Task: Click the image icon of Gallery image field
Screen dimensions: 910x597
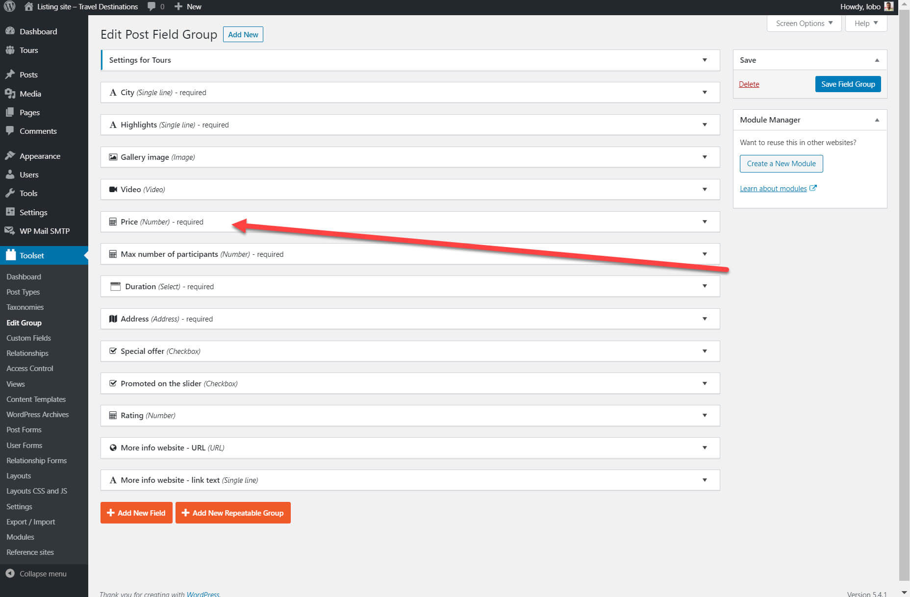Action: 113,157
